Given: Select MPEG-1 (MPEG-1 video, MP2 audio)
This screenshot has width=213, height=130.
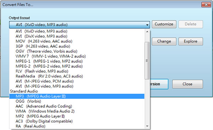Looking at the screenshot, I should tap(77, 61).
